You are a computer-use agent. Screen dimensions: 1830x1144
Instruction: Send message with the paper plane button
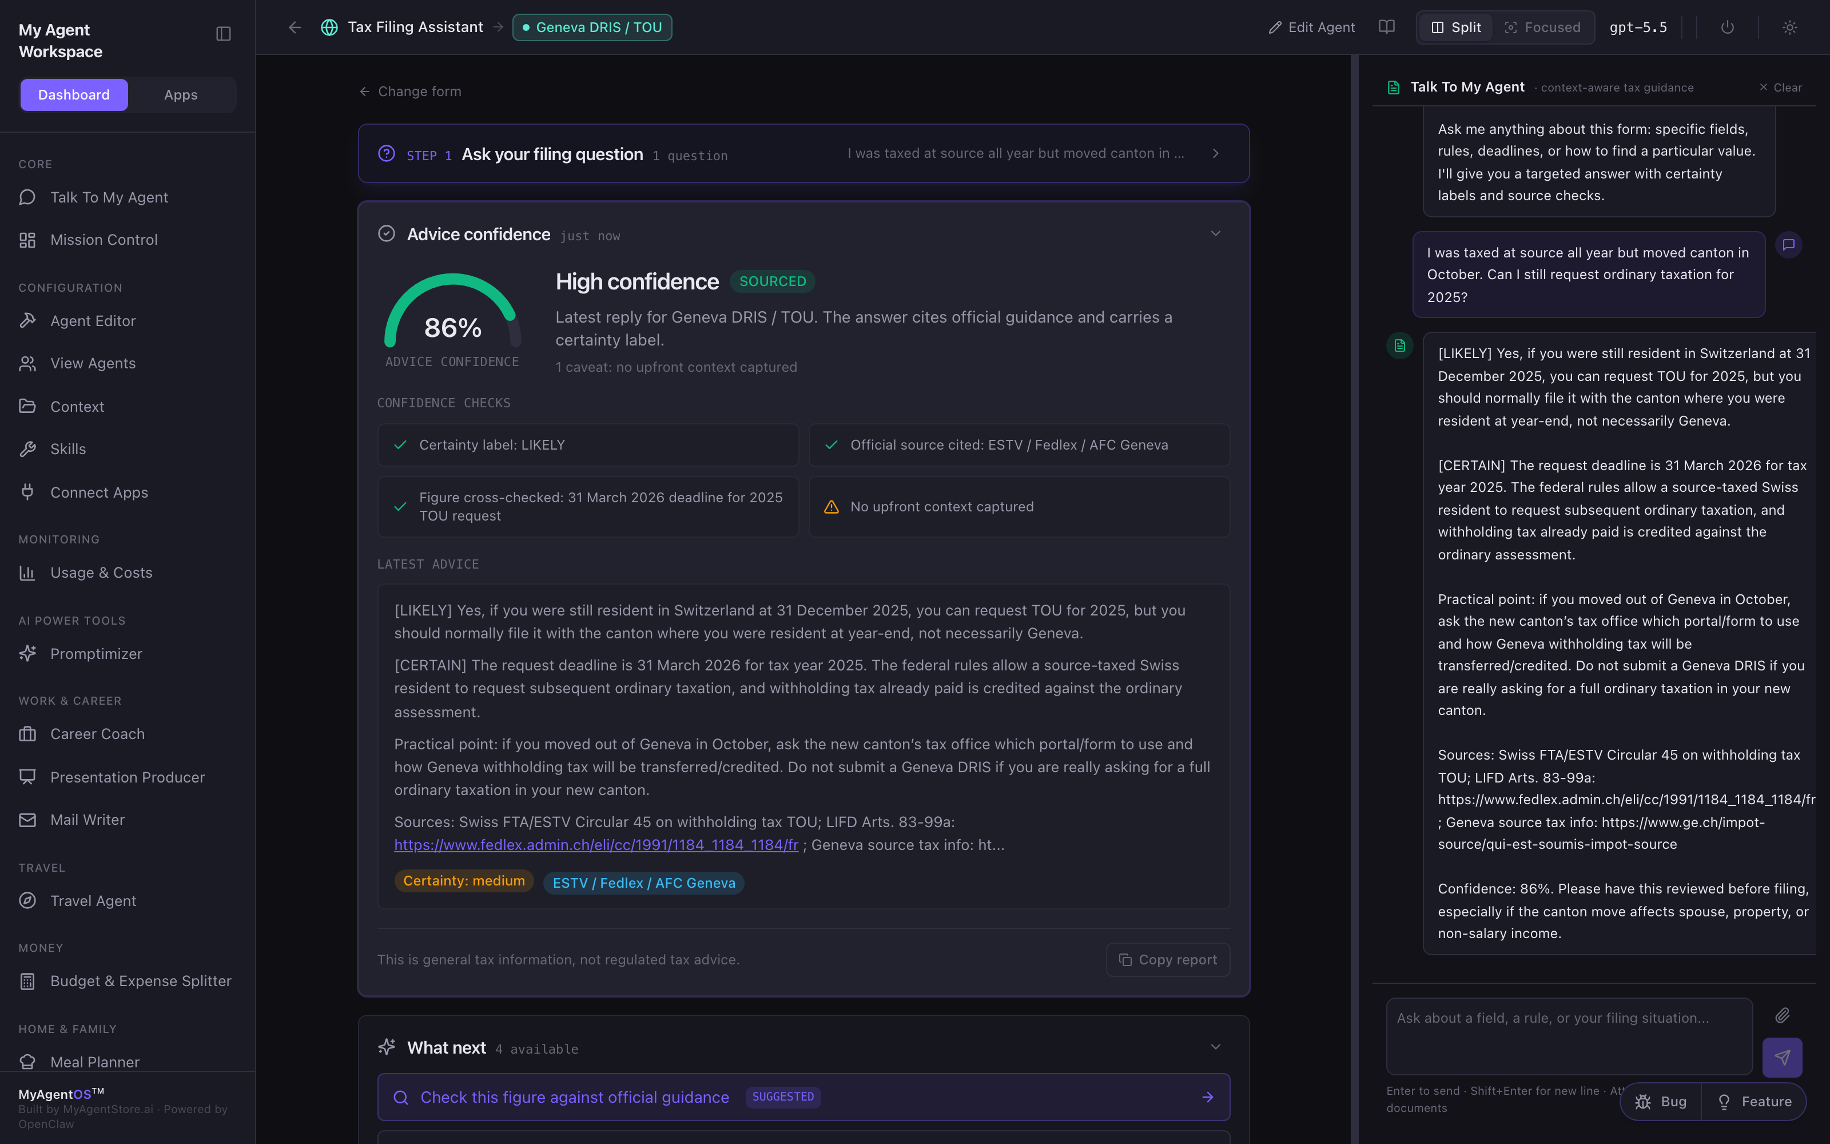point(1781,1057)
